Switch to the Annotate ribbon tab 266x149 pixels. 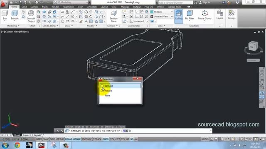[92, 7]
